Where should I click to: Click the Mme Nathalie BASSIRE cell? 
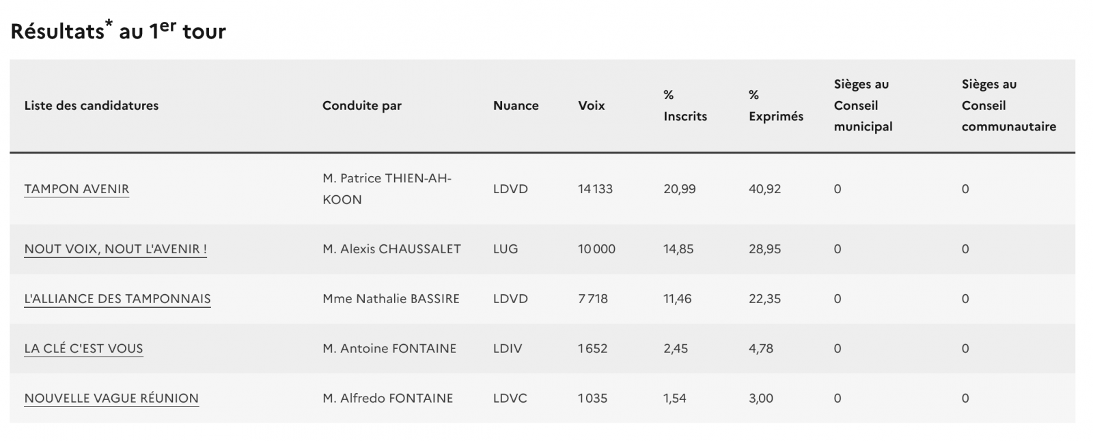391,299
